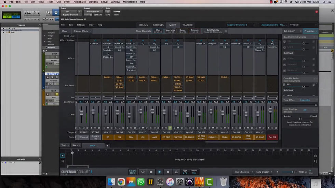
Task: Open the Kick In (+47) selector
Action: [x=292, y=31]
